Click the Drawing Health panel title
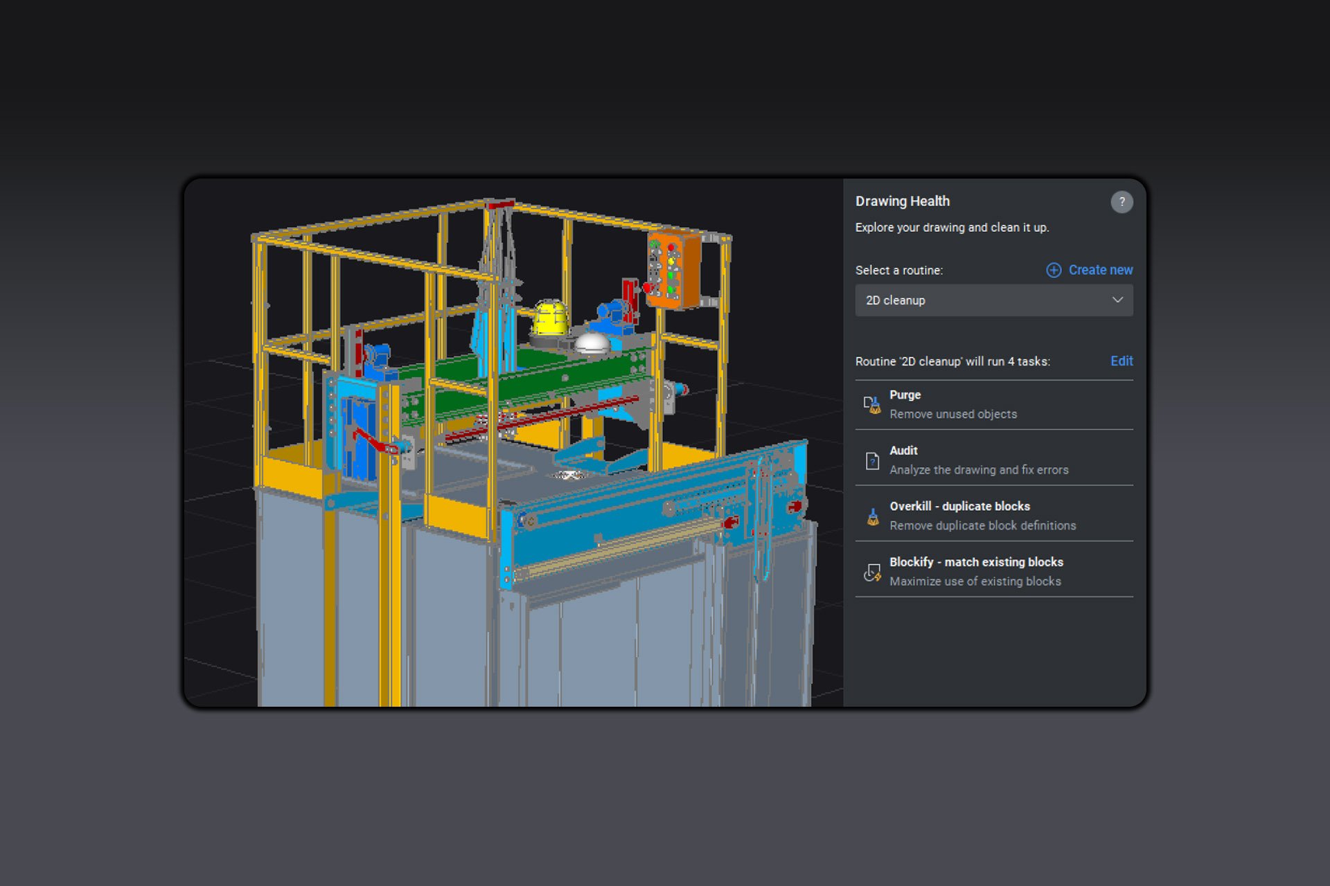Image resolution: width=1330 pixels, height=886 pixels. (903, 201)
